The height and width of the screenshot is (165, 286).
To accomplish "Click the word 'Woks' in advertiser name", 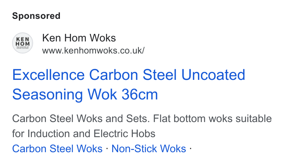I will coord(103,38).
